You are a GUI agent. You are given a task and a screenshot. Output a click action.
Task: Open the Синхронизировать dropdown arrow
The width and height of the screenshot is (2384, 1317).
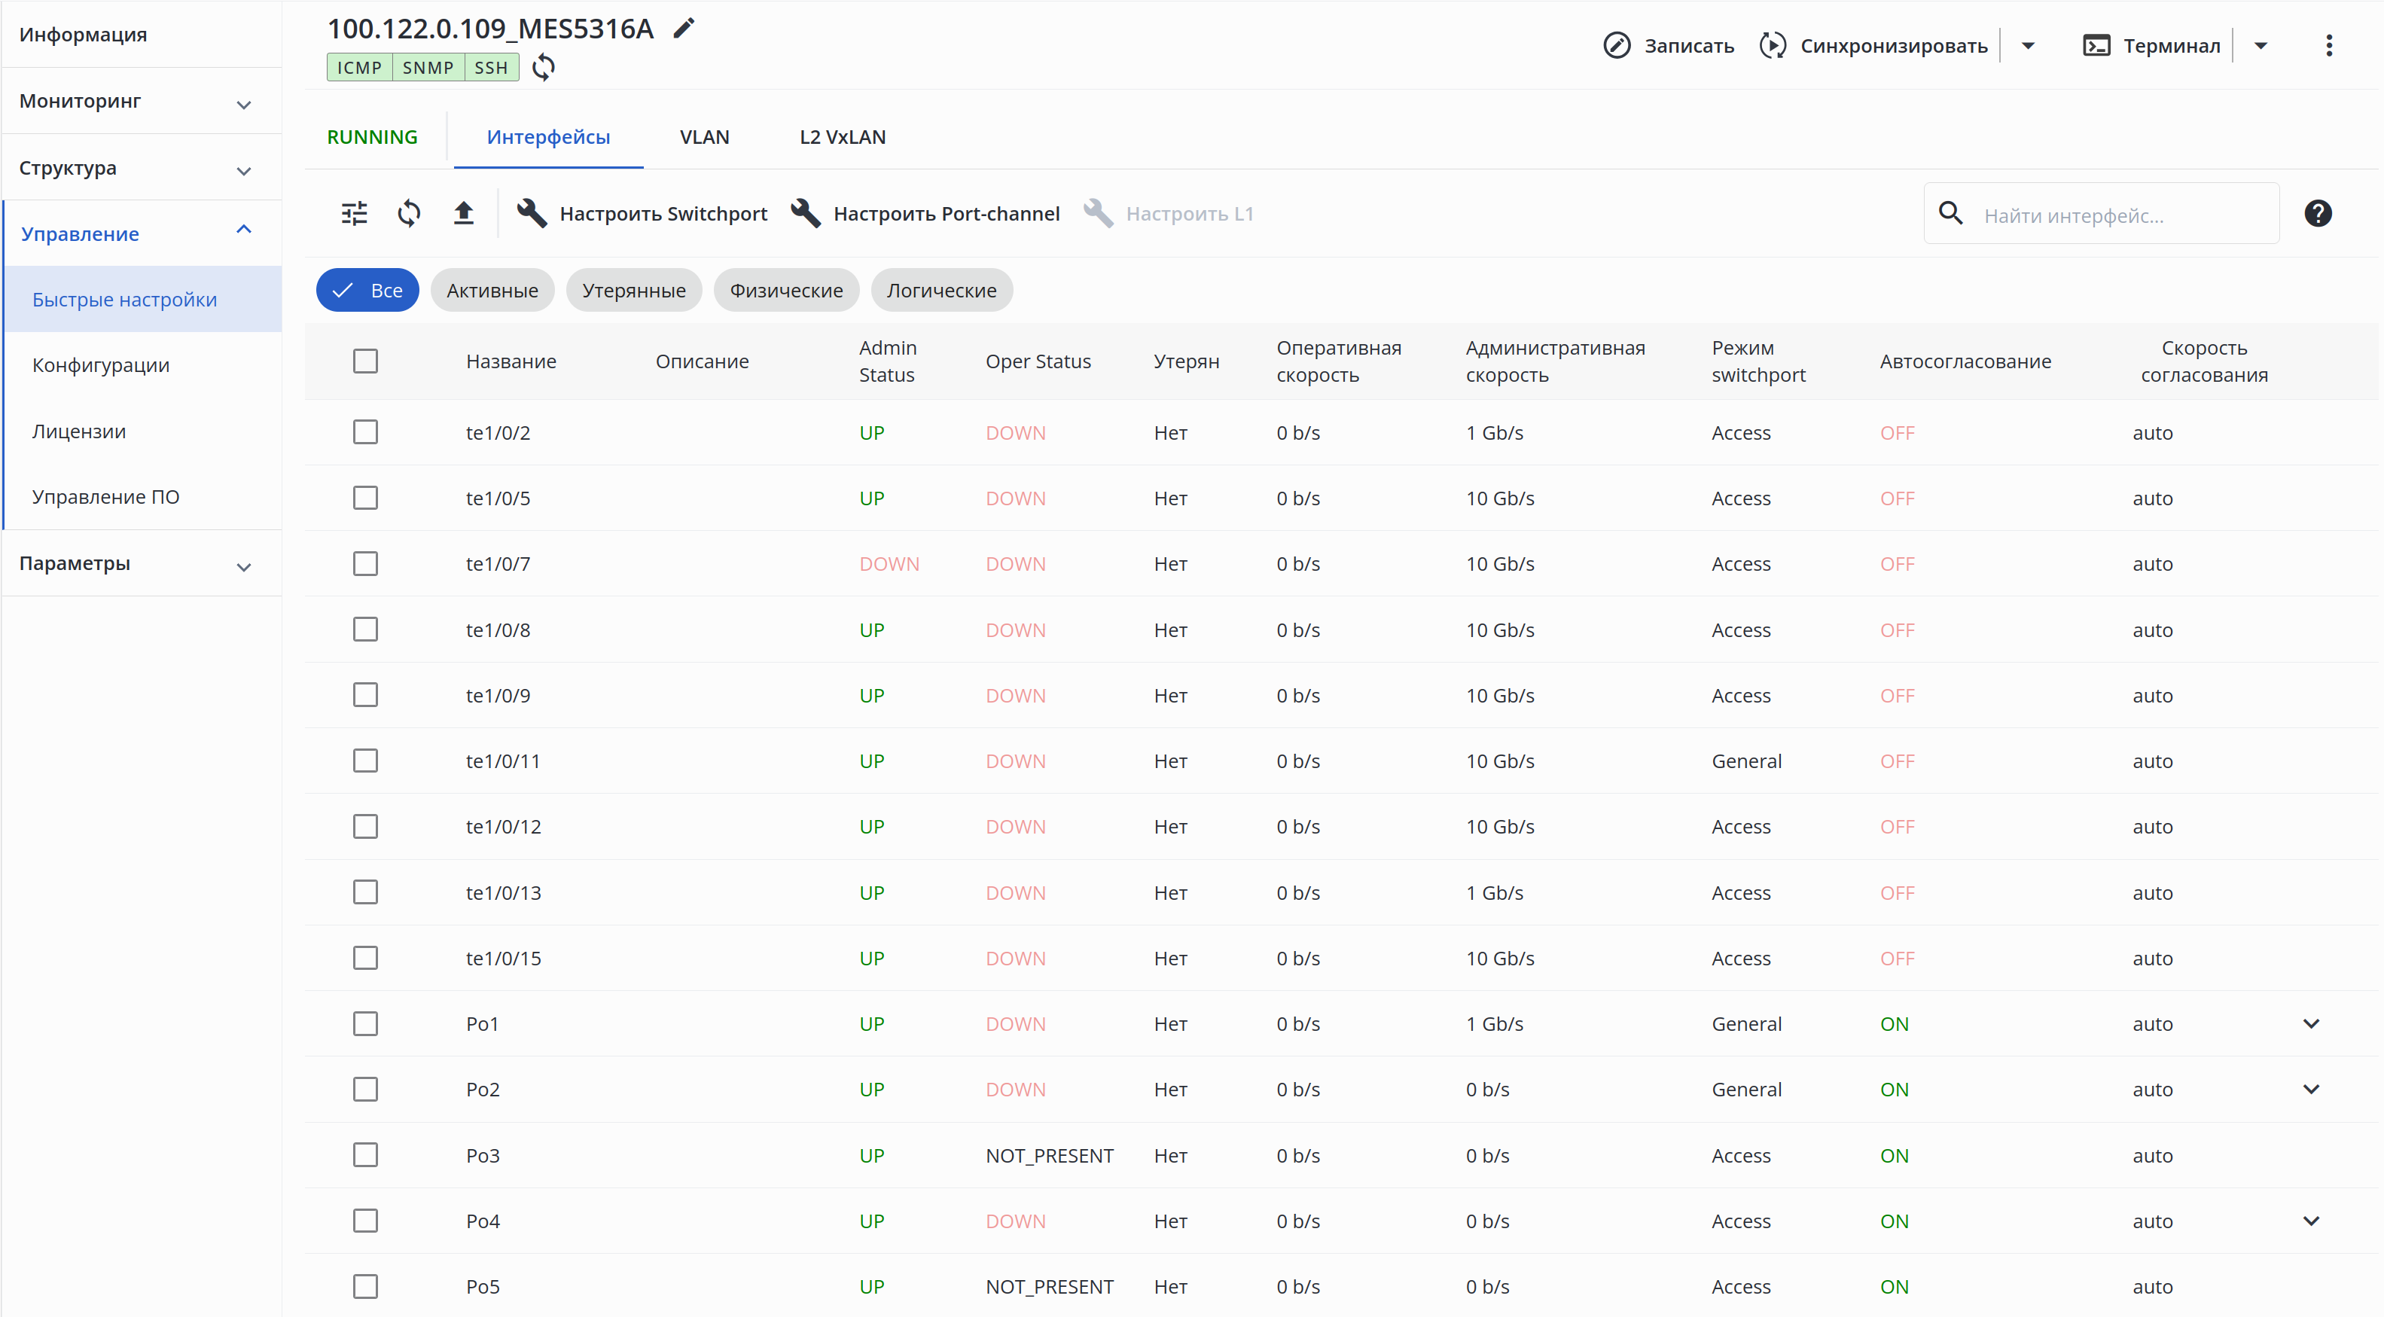pos(2028,45)
